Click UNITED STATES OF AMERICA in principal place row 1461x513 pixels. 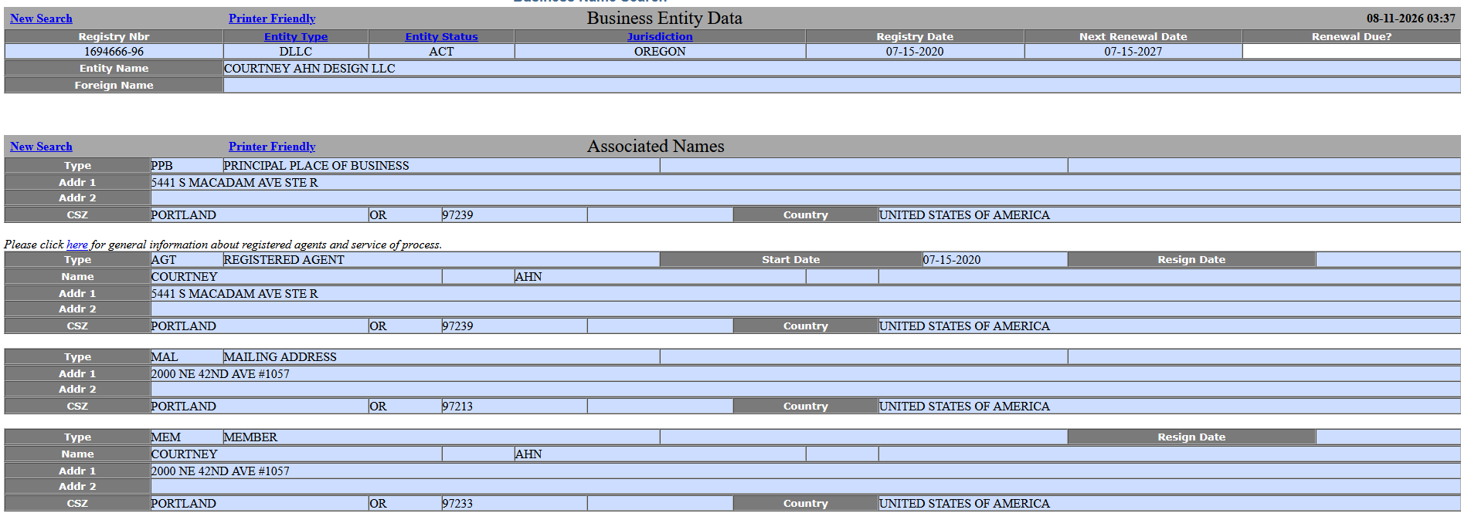964,215
